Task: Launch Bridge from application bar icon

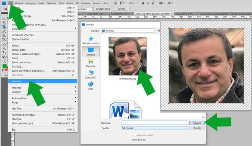Action: coord(115,3)
